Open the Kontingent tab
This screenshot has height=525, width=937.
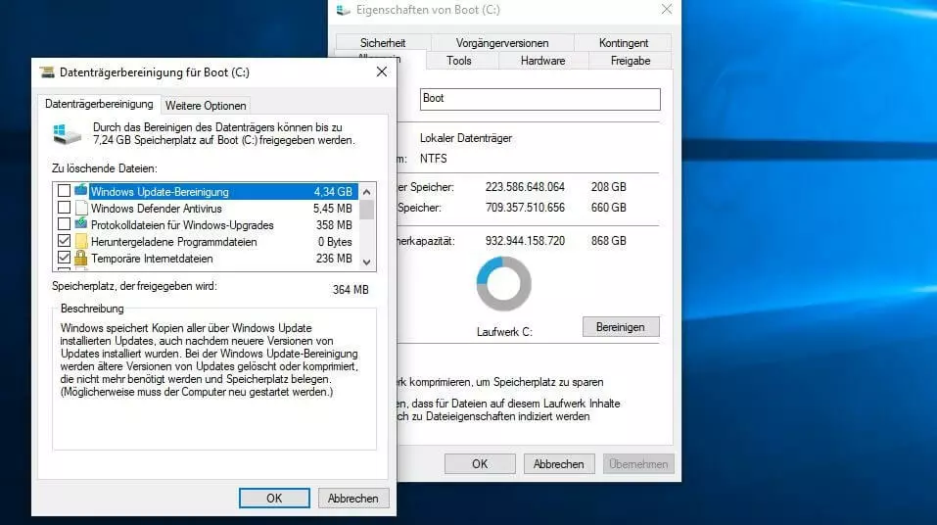(624, 43)
